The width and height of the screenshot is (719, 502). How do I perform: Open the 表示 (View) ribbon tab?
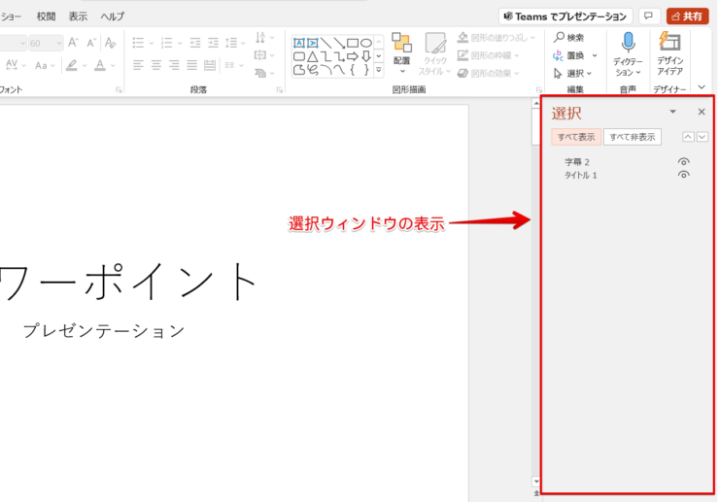[x=78, y=17]
